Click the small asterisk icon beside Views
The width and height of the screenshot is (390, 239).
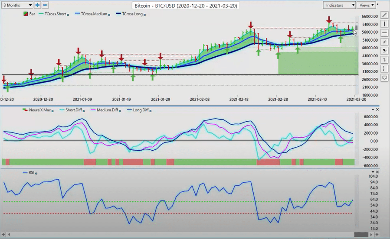coord(377,4)
